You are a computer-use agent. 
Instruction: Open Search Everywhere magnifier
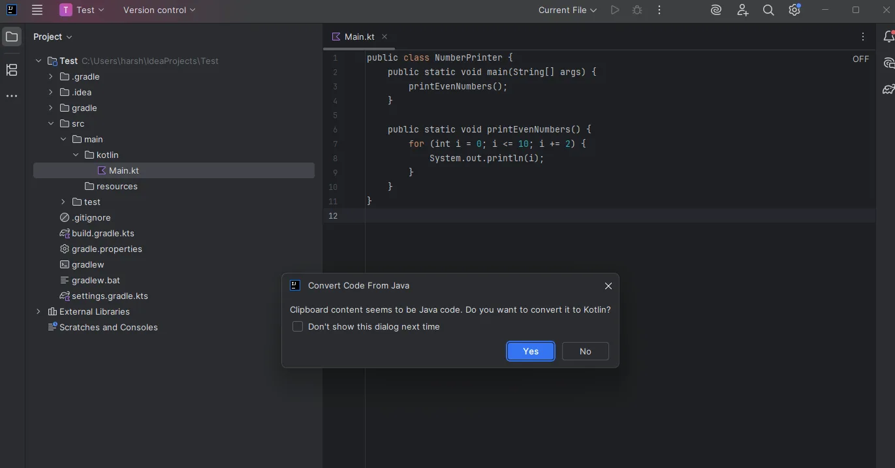point(768,10)
